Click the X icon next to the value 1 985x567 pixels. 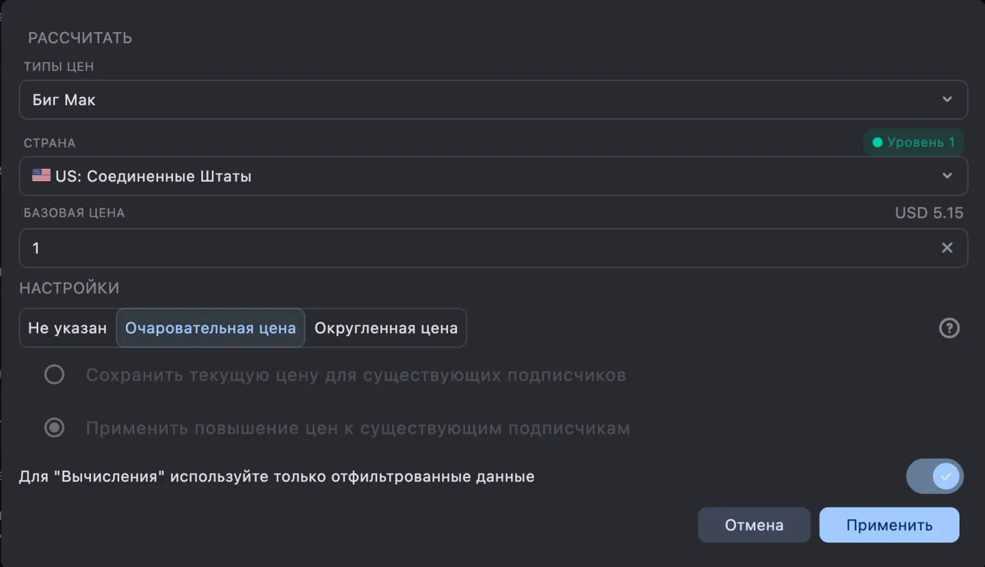tap(947, 248)
